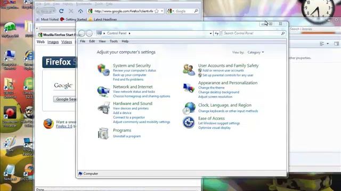The width and height of the screenshot is (341, 191).
Task: Click Optimize visual display link
Action: coord(214,128)
